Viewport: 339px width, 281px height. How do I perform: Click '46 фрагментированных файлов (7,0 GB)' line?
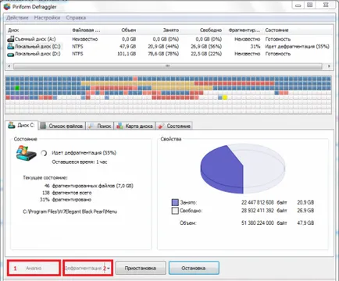point(89,186)
